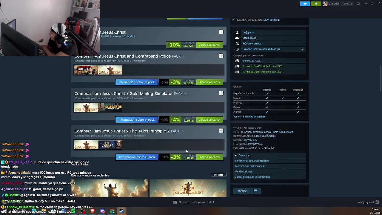Open 'Préstamo familiar' feature link
382x215 pixels.
pyautogui.click(x=252, y=44)
